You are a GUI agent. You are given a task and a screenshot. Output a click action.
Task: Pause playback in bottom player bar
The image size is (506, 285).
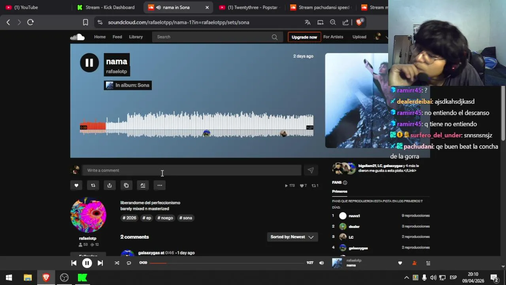pos(87,263)
